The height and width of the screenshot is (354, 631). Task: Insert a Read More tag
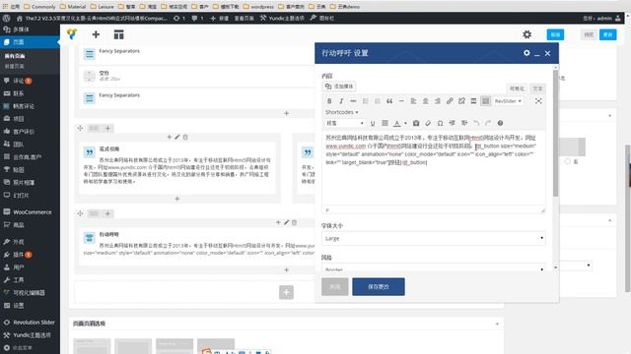pyautogui.click(x=473, y=101)
